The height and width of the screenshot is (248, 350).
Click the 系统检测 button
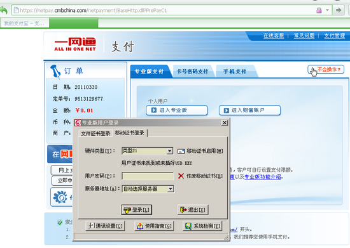point(202,226)
